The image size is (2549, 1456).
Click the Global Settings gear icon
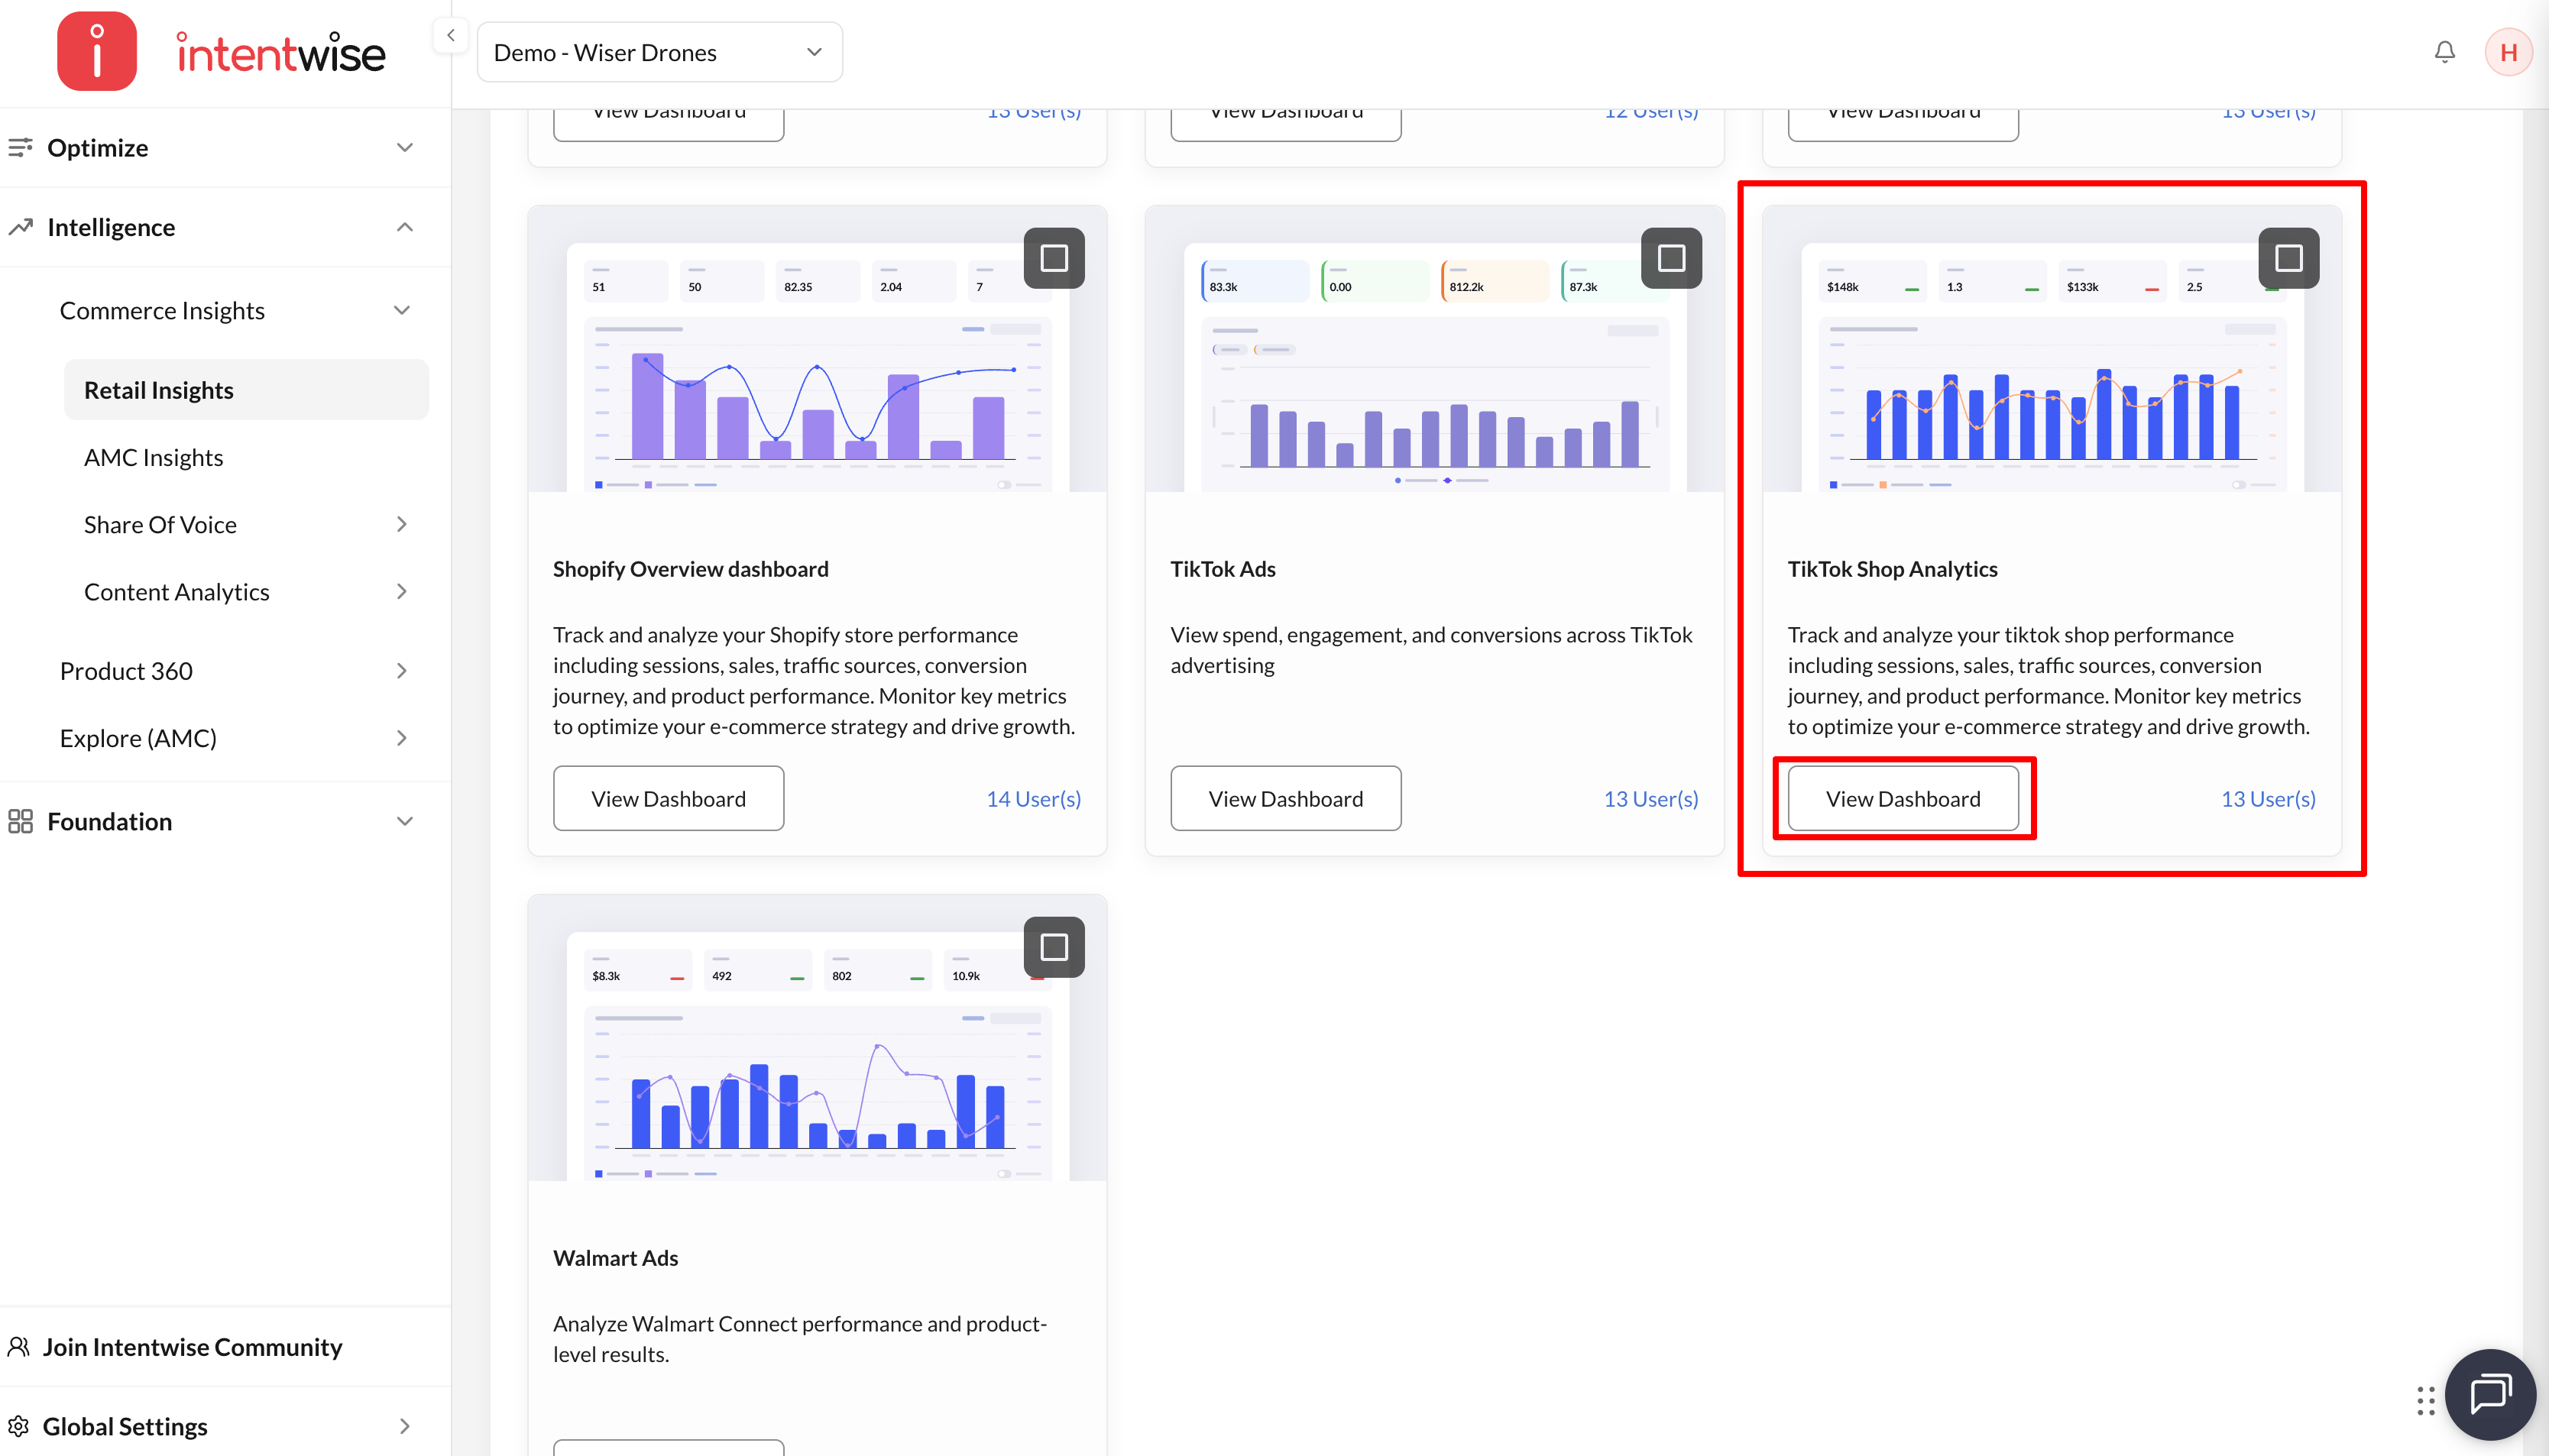click(18, 1426)
